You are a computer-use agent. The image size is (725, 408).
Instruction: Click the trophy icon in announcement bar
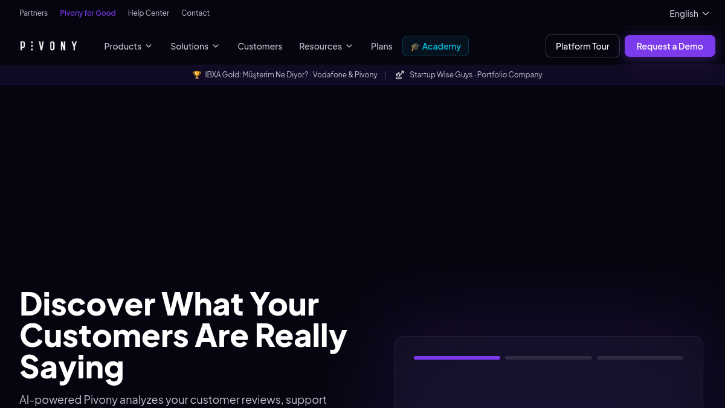point(197,75)
